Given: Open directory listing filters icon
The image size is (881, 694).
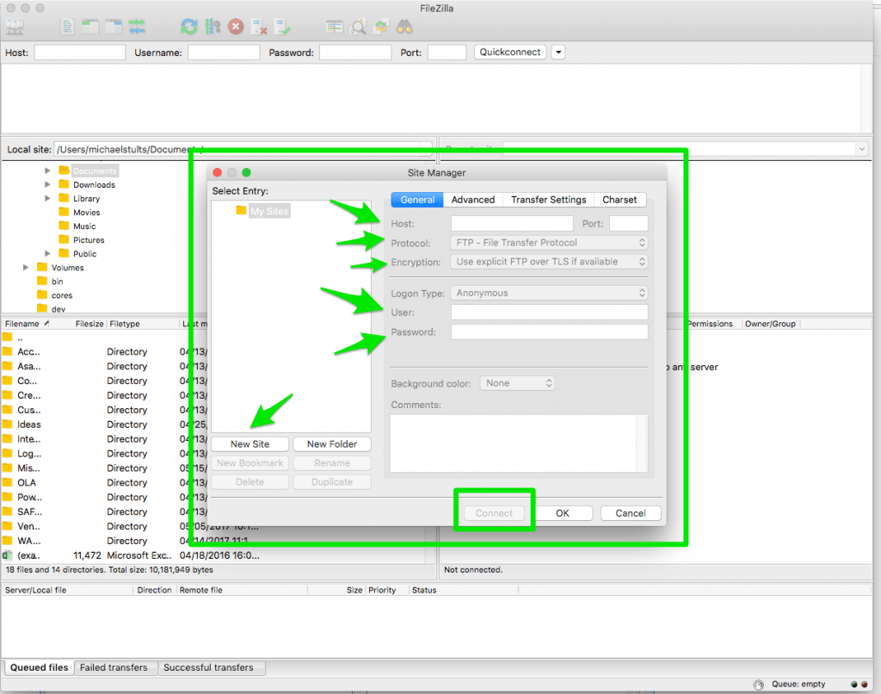Looking at the screenshot, I should pyautogui.click(x=335, y=27).
